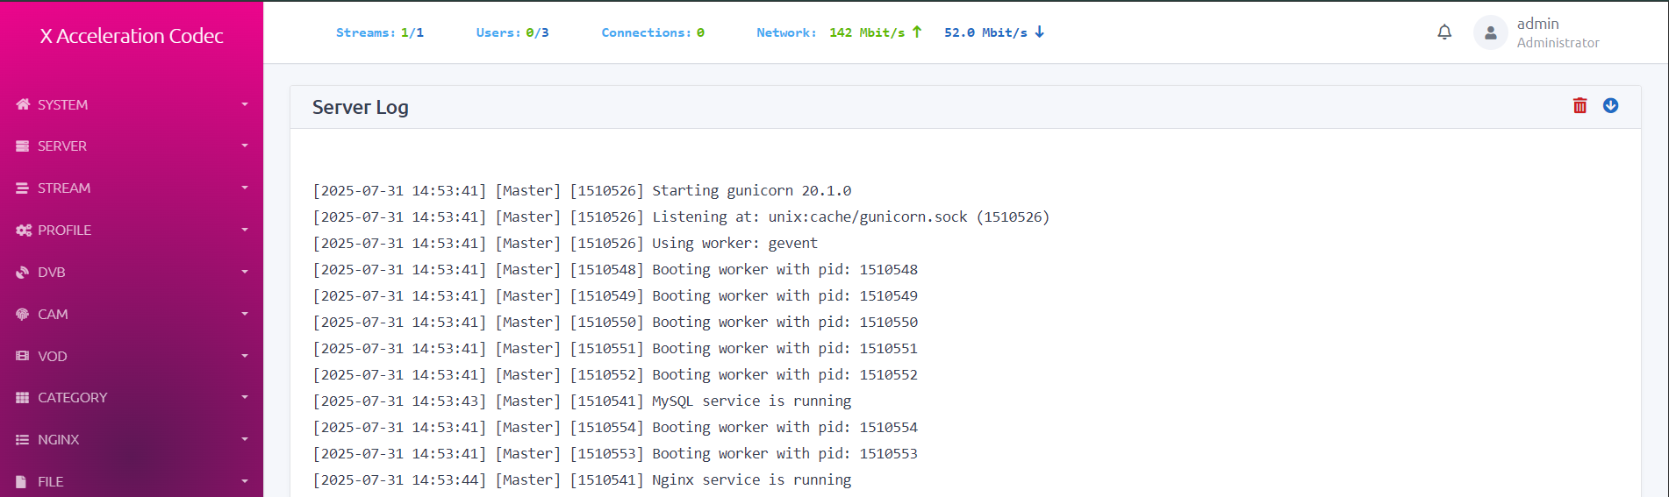Image resolution: width=1669 pixels, height=497 pixels.
Task: Expand the DVB menu arrow
Action: pos(245,272)
